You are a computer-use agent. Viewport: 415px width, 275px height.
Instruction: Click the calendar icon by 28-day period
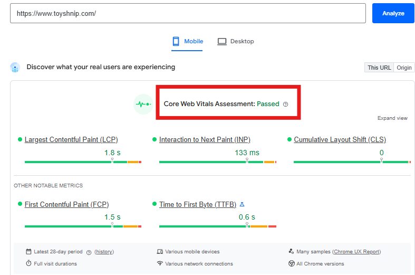[28, 251]
